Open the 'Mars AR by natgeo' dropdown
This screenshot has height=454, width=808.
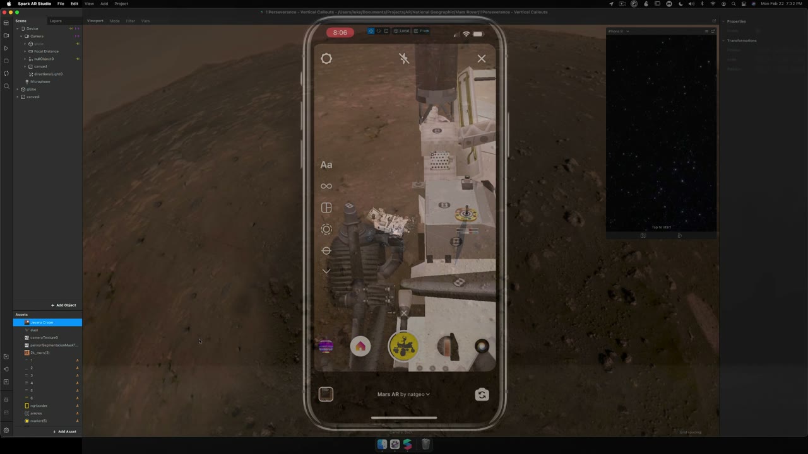click(x=403, y=394)
